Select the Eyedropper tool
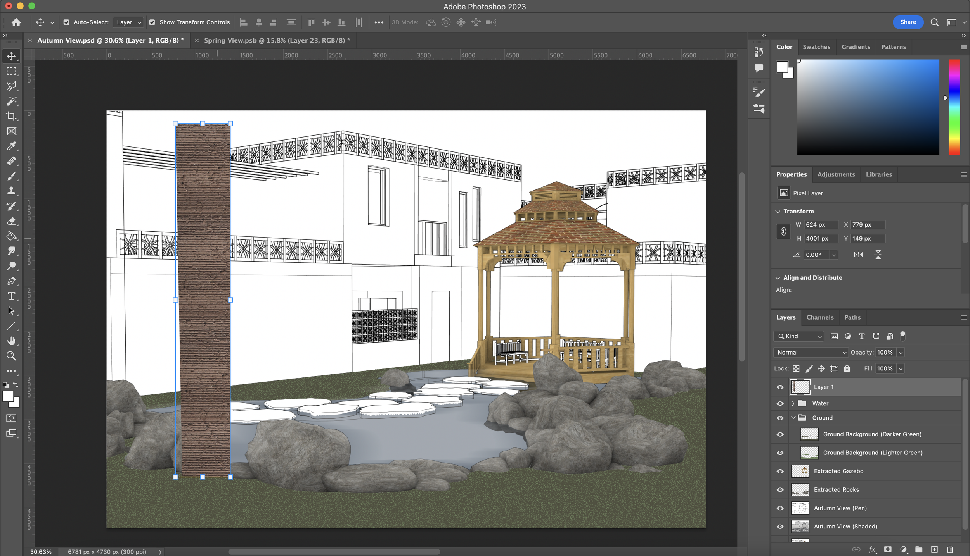This screenshot has width=970, height=556. (11, 146)
